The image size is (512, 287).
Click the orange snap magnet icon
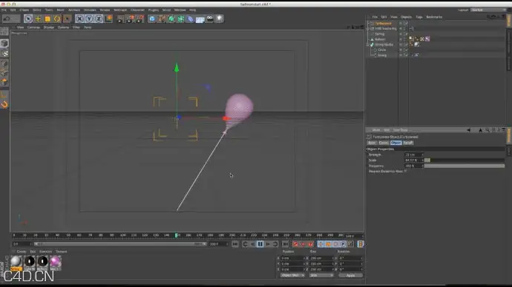pos(4,104)
